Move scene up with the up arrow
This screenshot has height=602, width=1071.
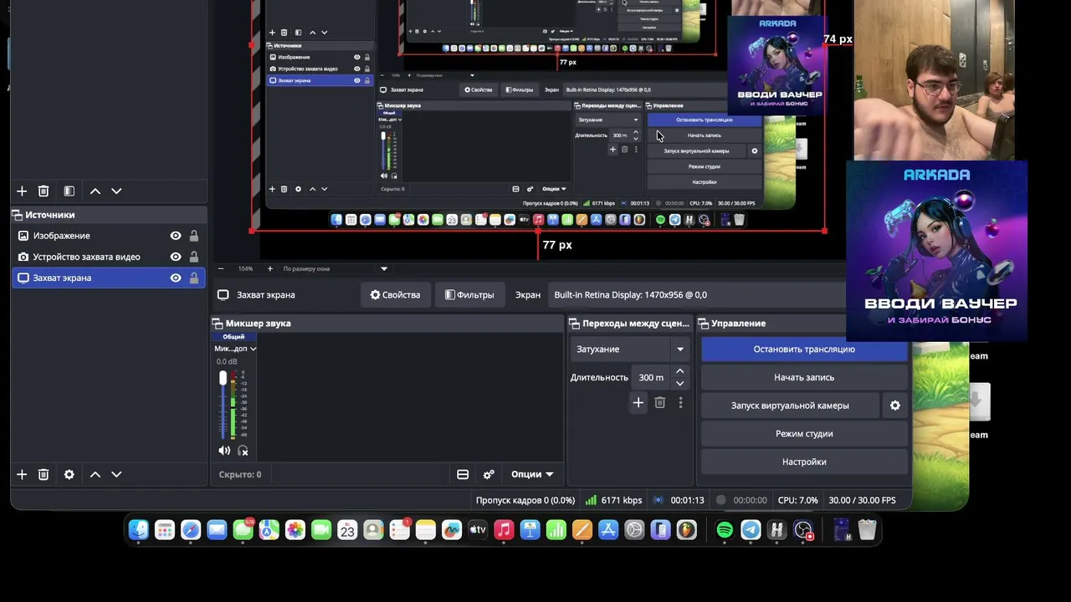click(95, 191)
